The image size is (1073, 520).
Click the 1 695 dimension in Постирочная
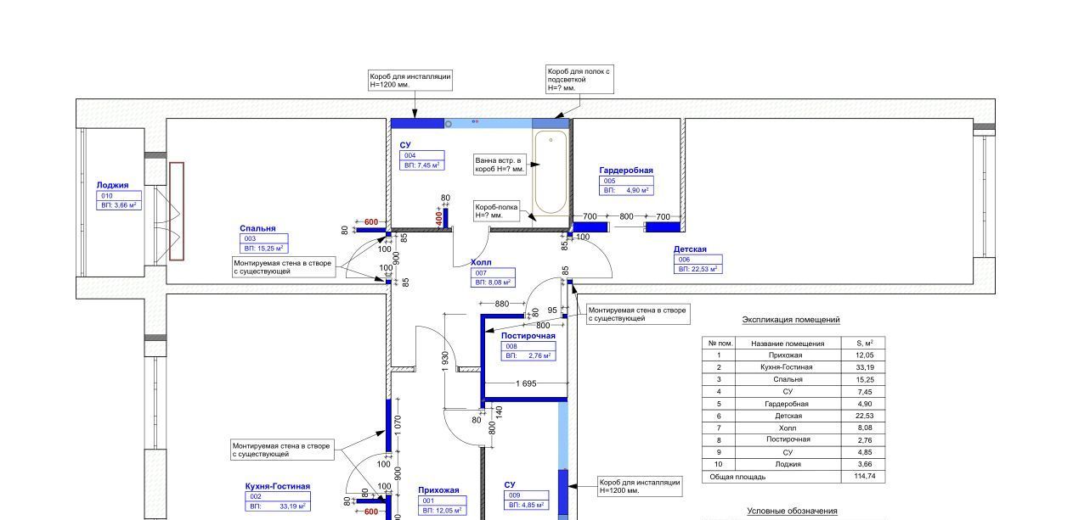pos(525,384)
